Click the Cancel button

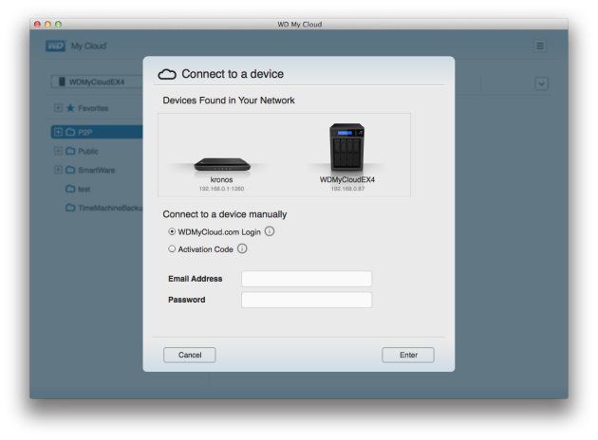pos(190,355)
